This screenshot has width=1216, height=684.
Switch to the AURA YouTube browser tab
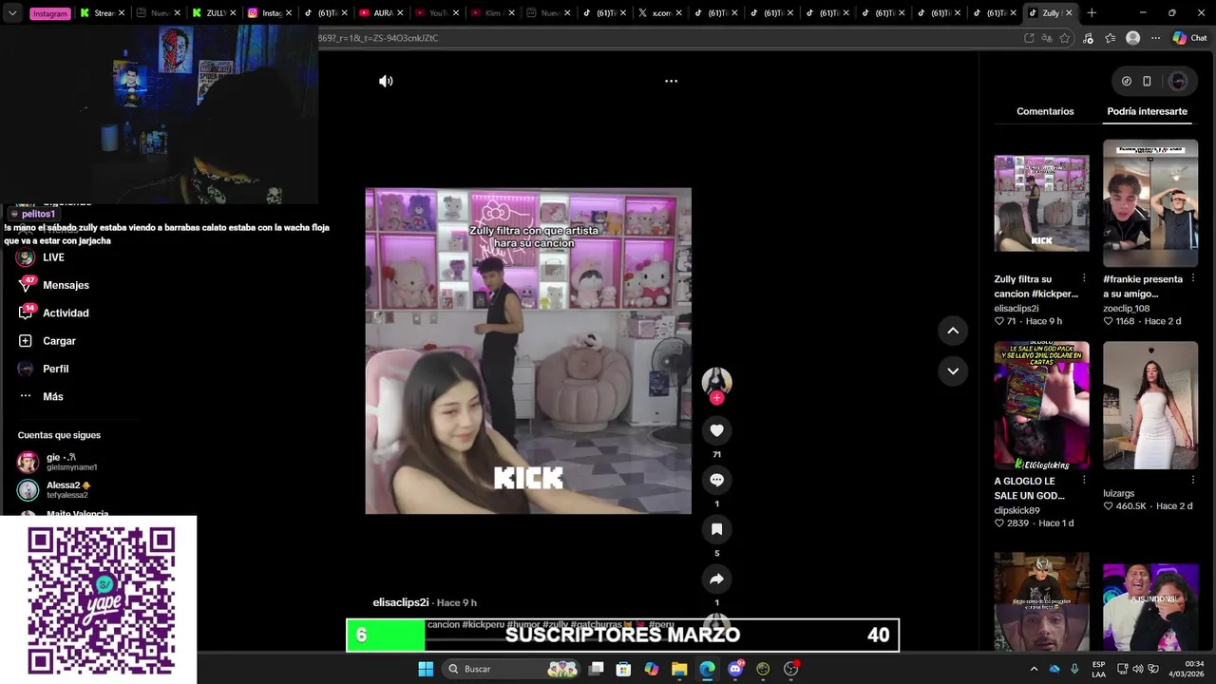(x=382, y=13)
